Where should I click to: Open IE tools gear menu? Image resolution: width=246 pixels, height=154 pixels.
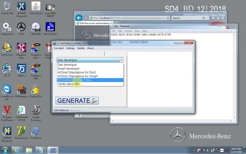pos(223,18)
